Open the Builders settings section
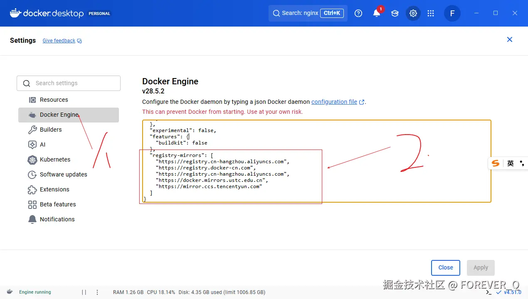Viewport: 528px width, 299px height. 69,130
